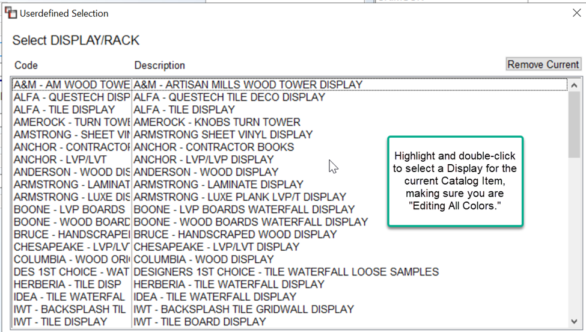Click the Userdefined Selection window icon
Screen dimensions: 586x332
[x=11, y=13]
